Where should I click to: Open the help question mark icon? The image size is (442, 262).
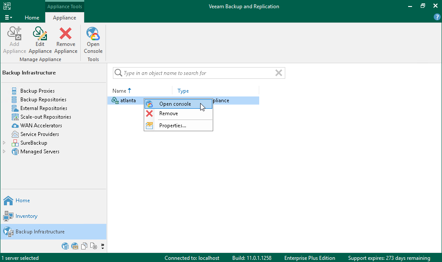pyautogui.click(x=437, y=17)
